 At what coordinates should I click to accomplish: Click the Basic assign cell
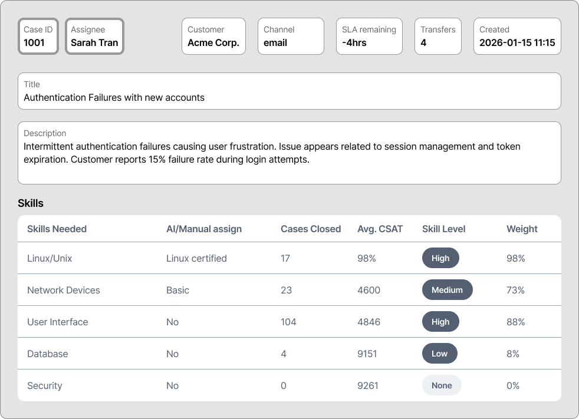coord(177,290)
